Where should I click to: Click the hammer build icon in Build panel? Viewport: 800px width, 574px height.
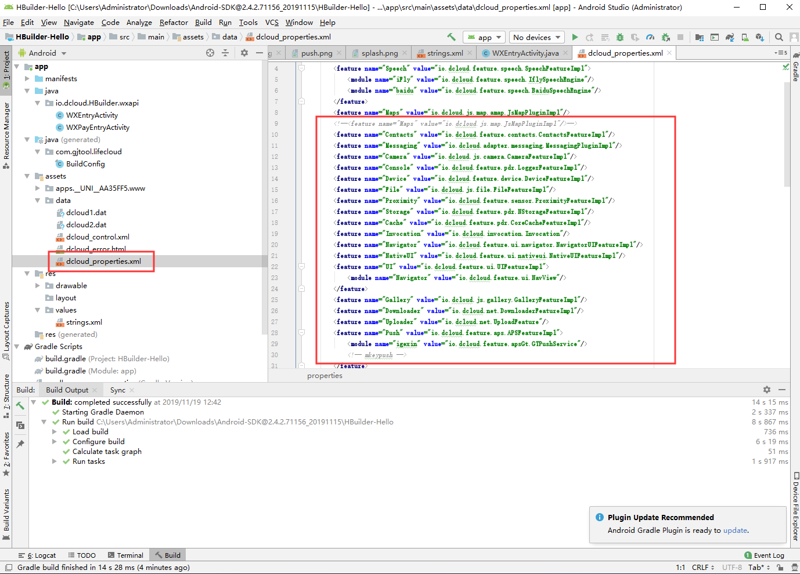coord(20,406)
